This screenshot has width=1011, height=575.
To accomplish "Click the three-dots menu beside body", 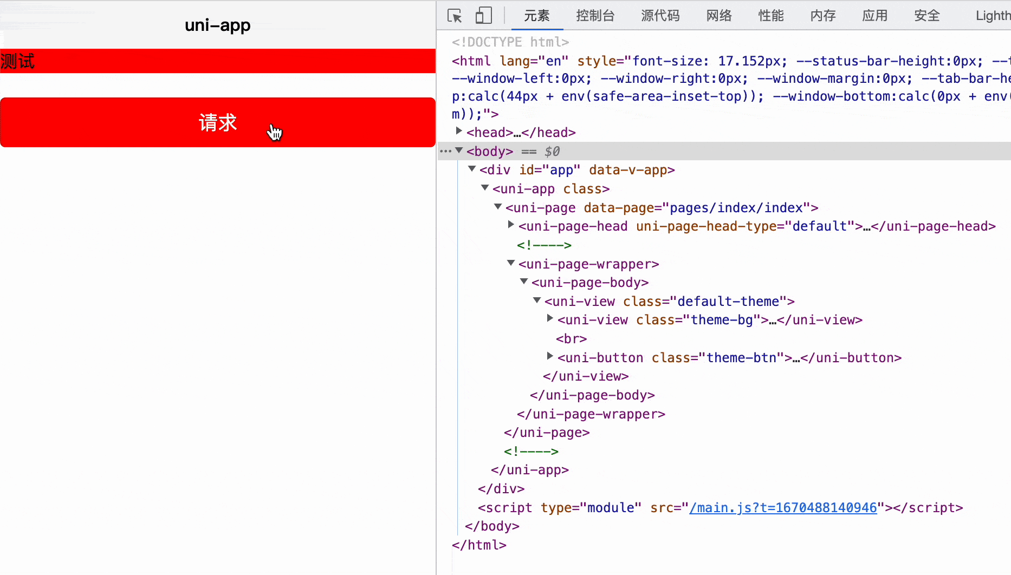I will point(445,151).
